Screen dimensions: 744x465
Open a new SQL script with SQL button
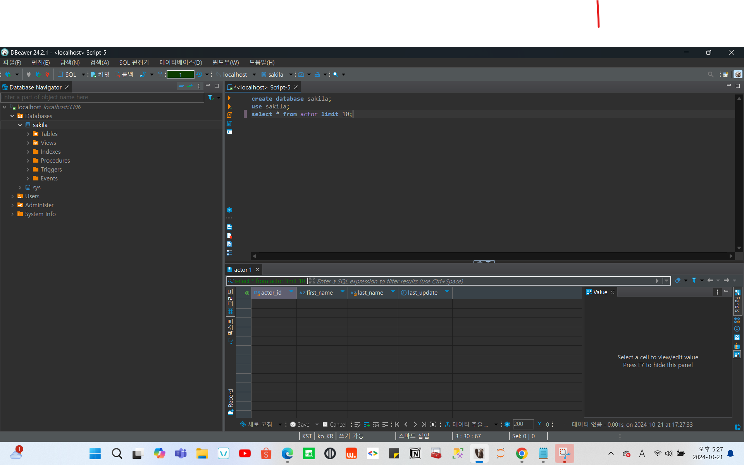[67, 74]
